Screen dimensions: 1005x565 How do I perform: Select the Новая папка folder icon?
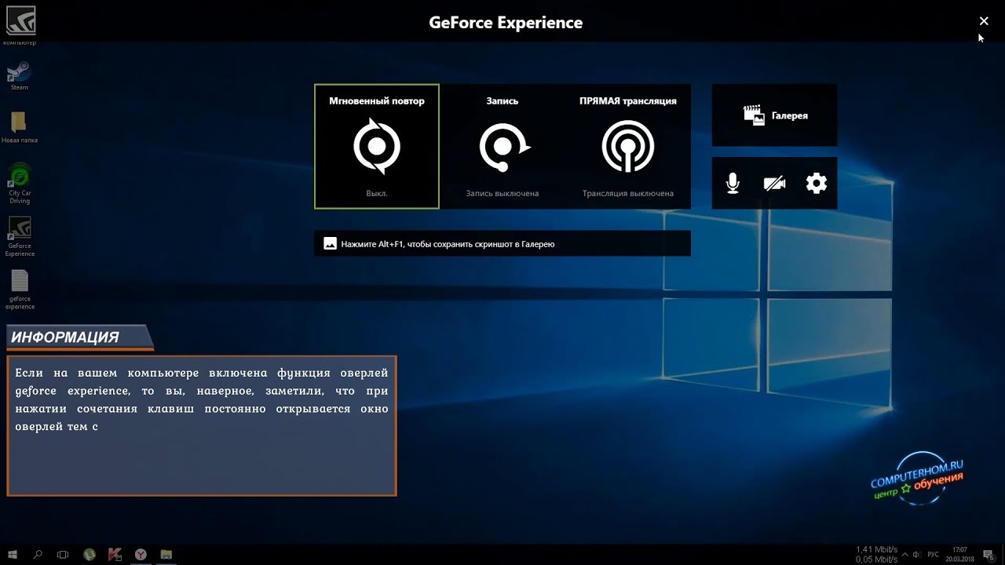tap(20, 127)
